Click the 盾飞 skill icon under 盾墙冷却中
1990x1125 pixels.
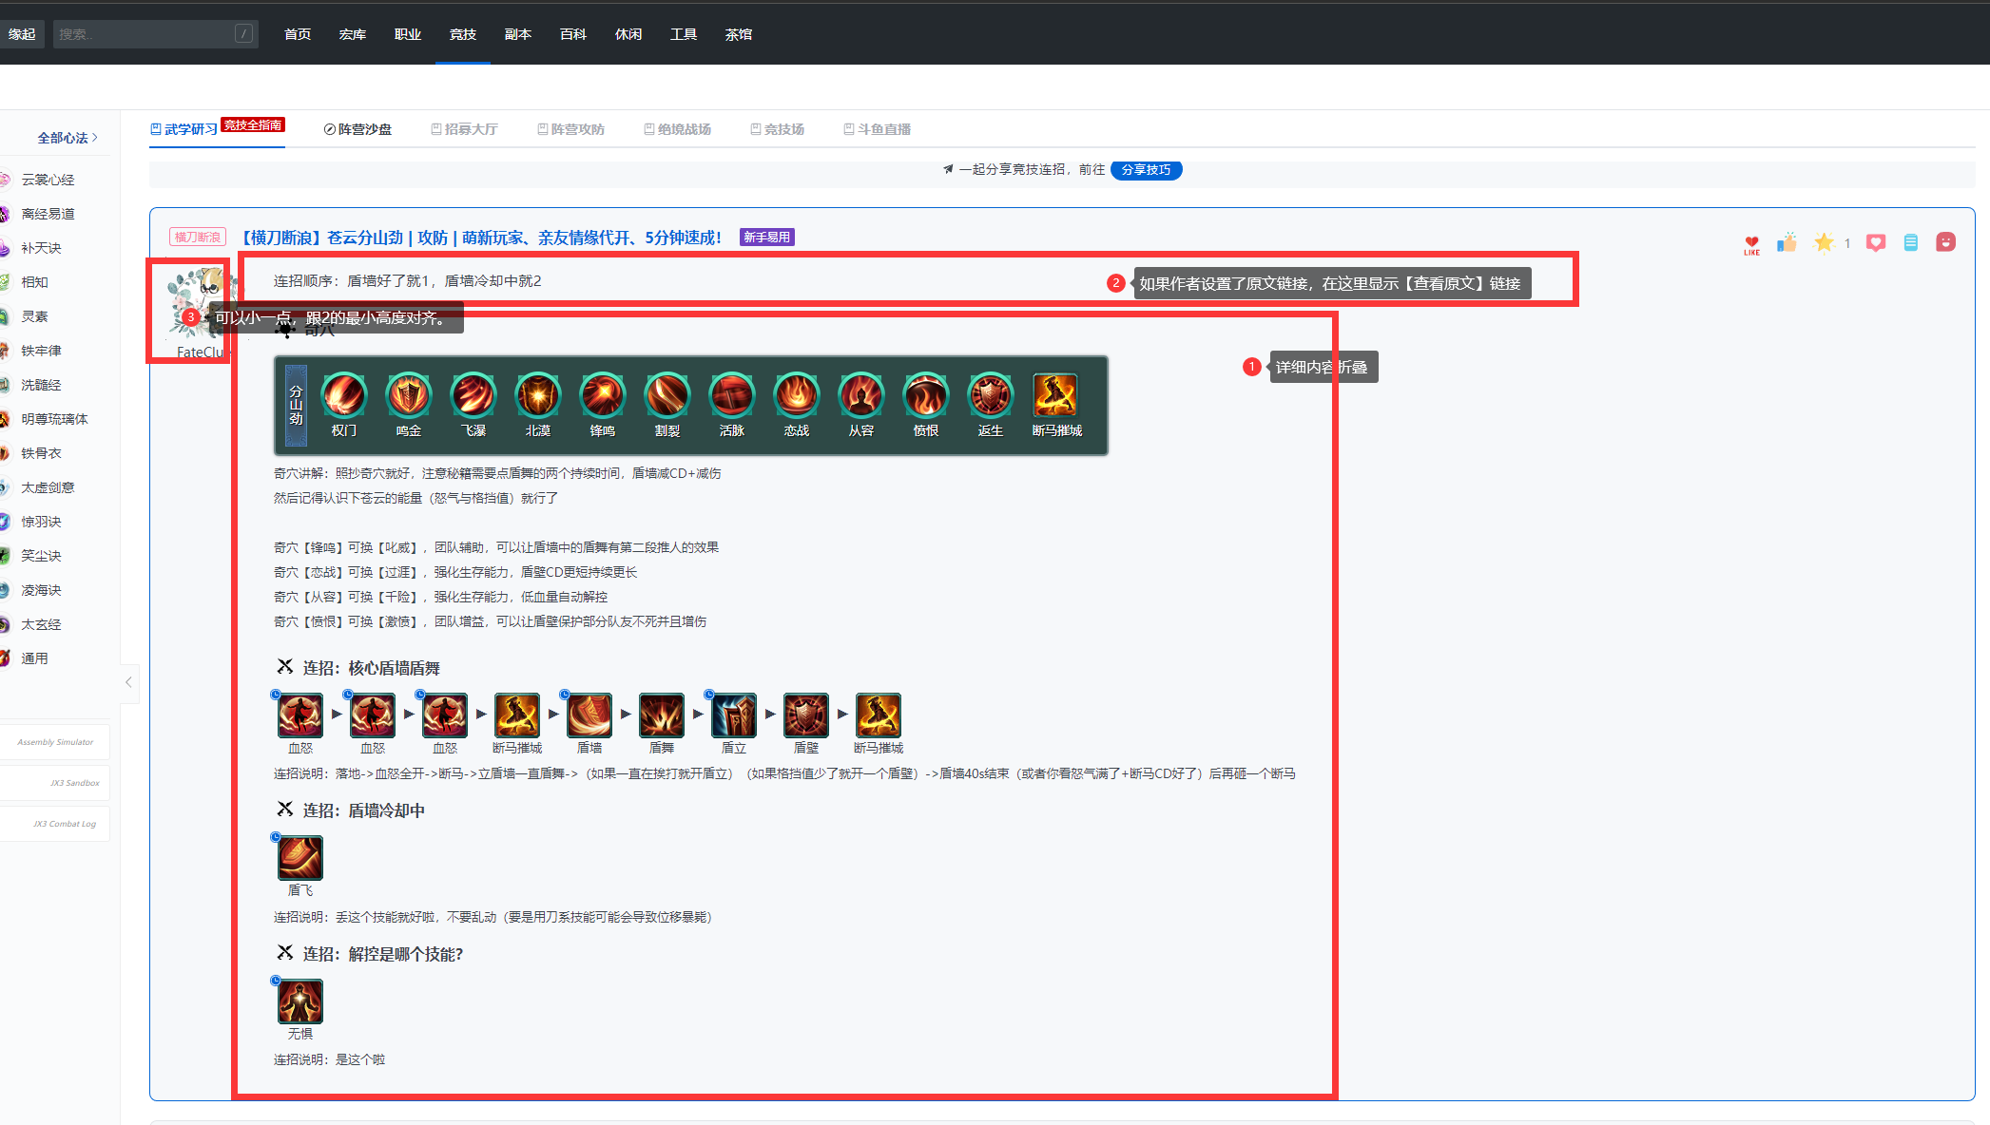(x=299, y=858)
